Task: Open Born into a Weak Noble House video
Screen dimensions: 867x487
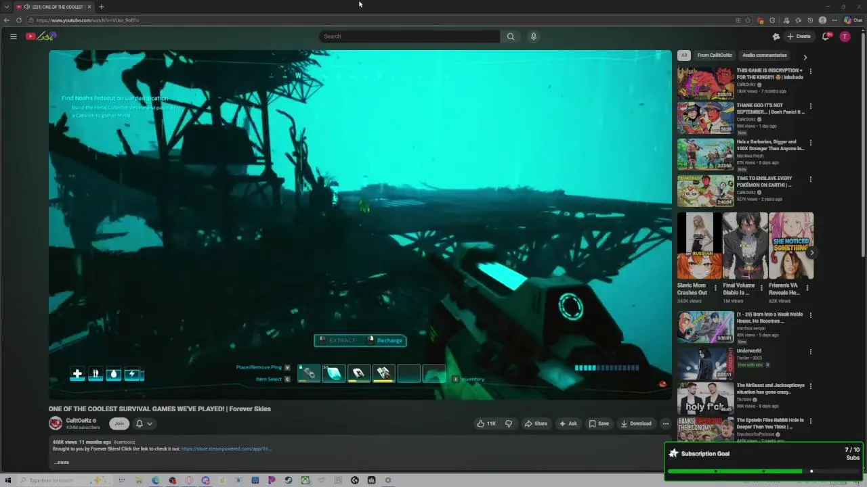Action: pyautogui.click(x=706, y=327)
